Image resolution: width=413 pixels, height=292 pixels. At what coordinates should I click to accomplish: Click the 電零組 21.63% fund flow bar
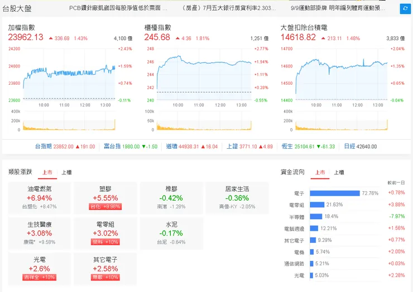coord(317,205)
